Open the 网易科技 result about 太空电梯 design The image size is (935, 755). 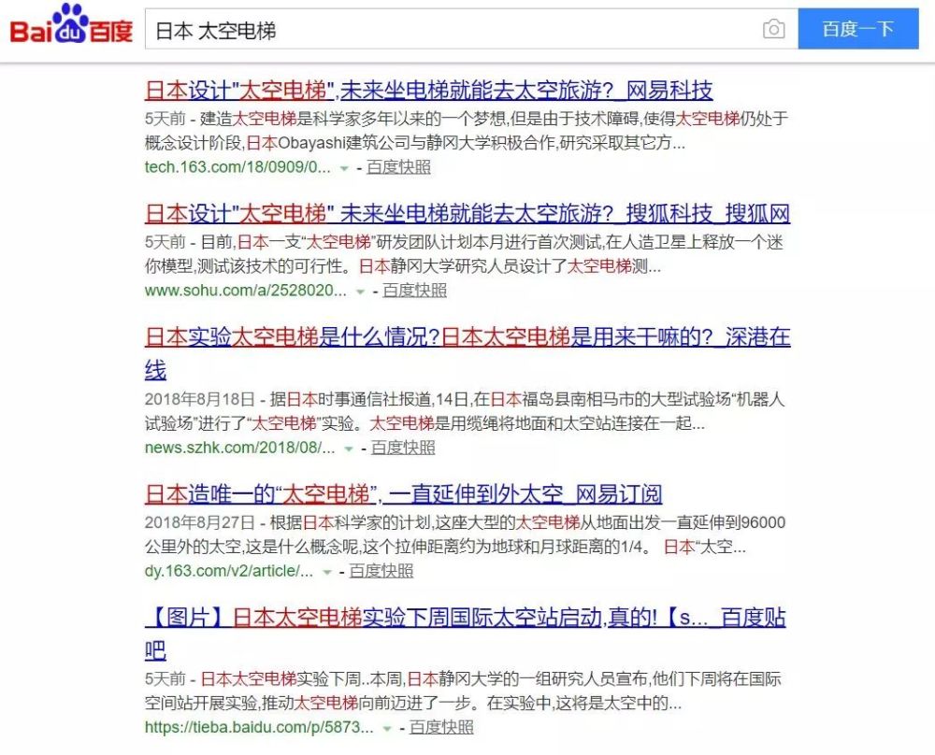tap(429, 91)
